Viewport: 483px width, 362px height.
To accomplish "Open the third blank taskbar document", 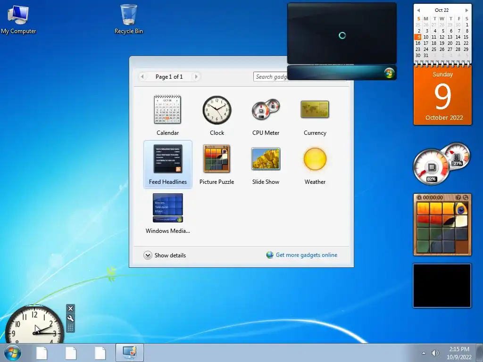I will coord(100,353).
